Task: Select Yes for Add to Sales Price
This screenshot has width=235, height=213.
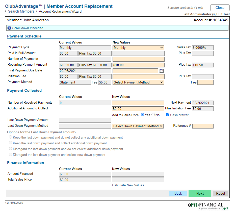Action: tap(143, 115)
